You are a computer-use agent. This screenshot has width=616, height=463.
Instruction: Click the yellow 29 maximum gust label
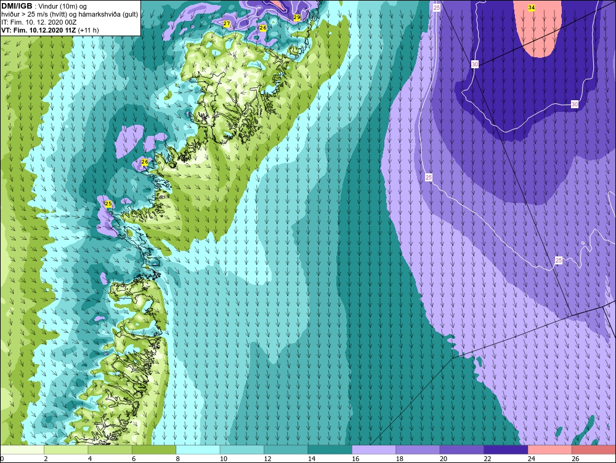click(x=297, y=17)
